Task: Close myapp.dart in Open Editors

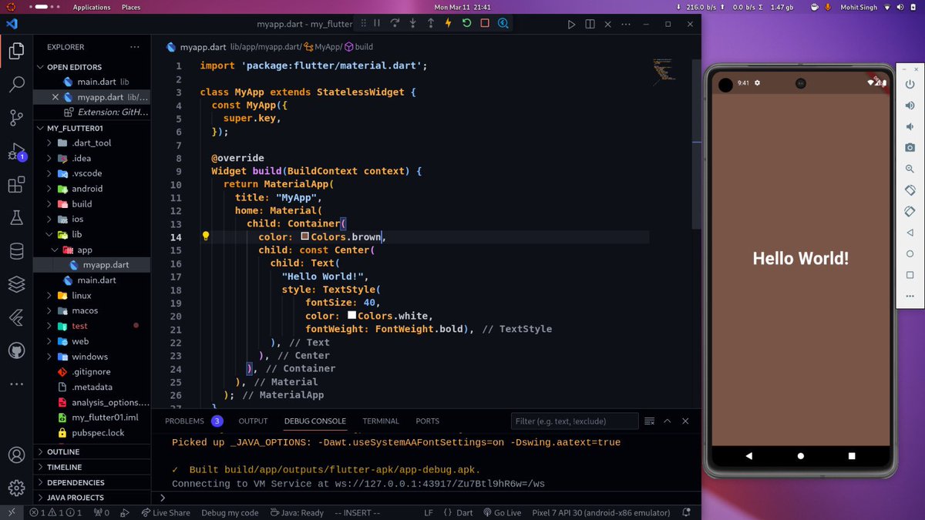Action: point(55,97)
